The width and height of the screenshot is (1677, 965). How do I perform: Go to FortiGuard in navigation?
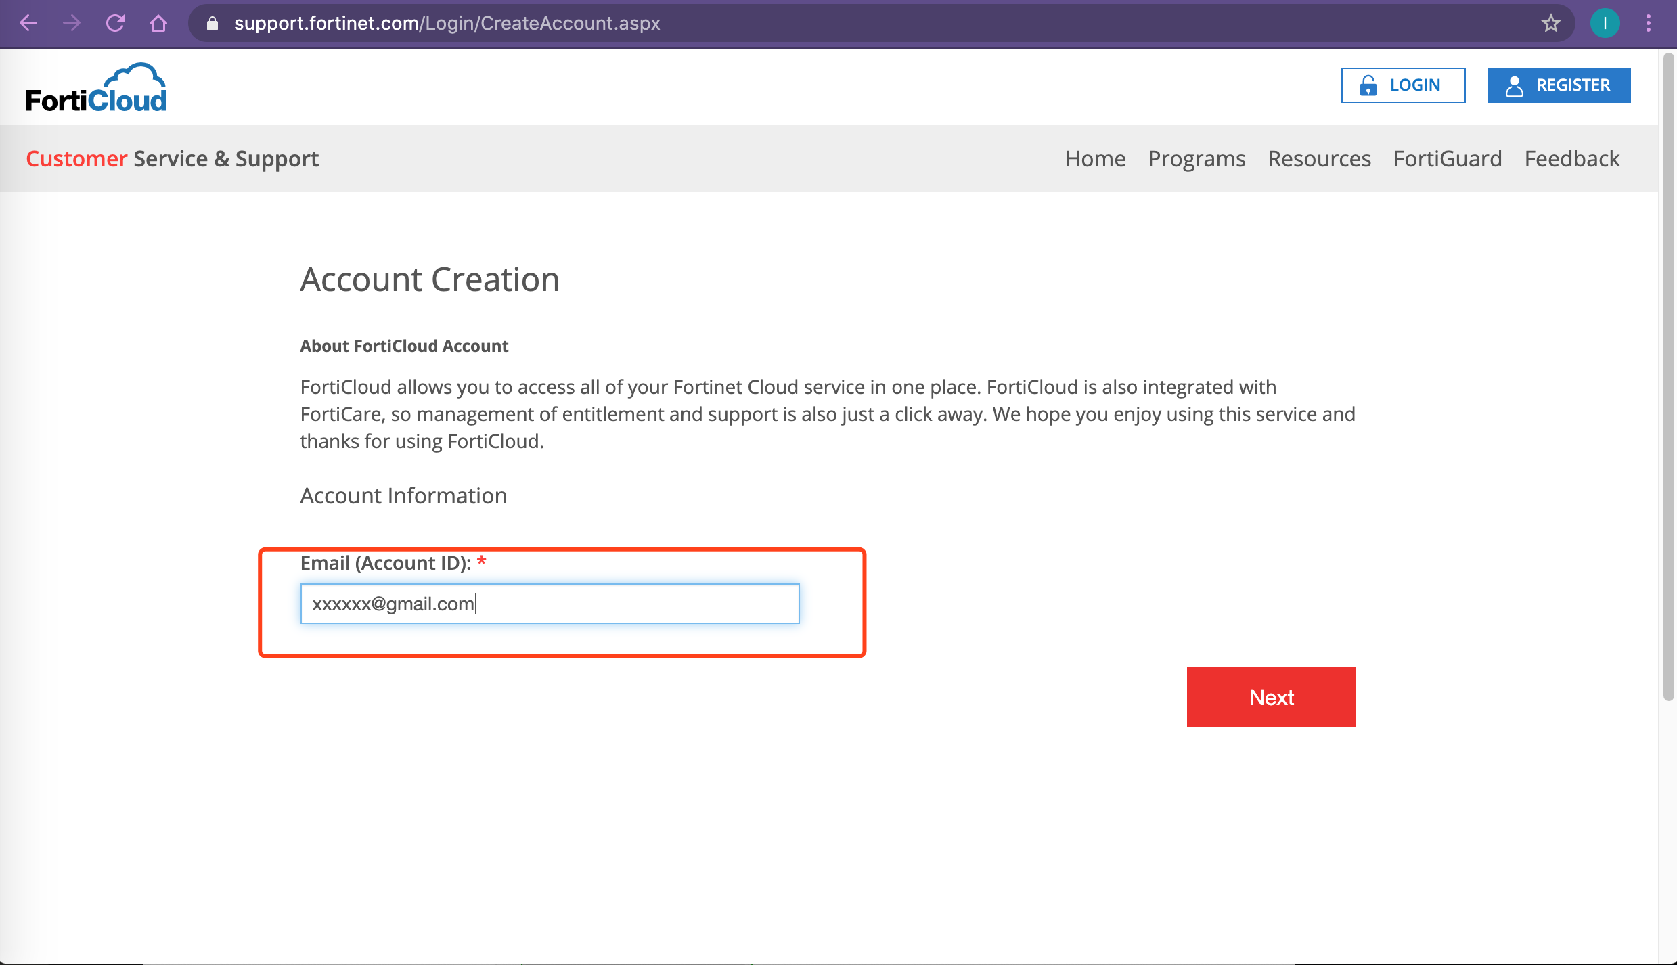pyautogui.click(x=1448, y=158)
